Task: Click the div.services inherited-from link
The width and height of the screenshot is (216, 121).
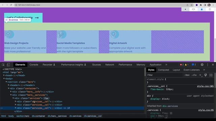Action: 170,106
